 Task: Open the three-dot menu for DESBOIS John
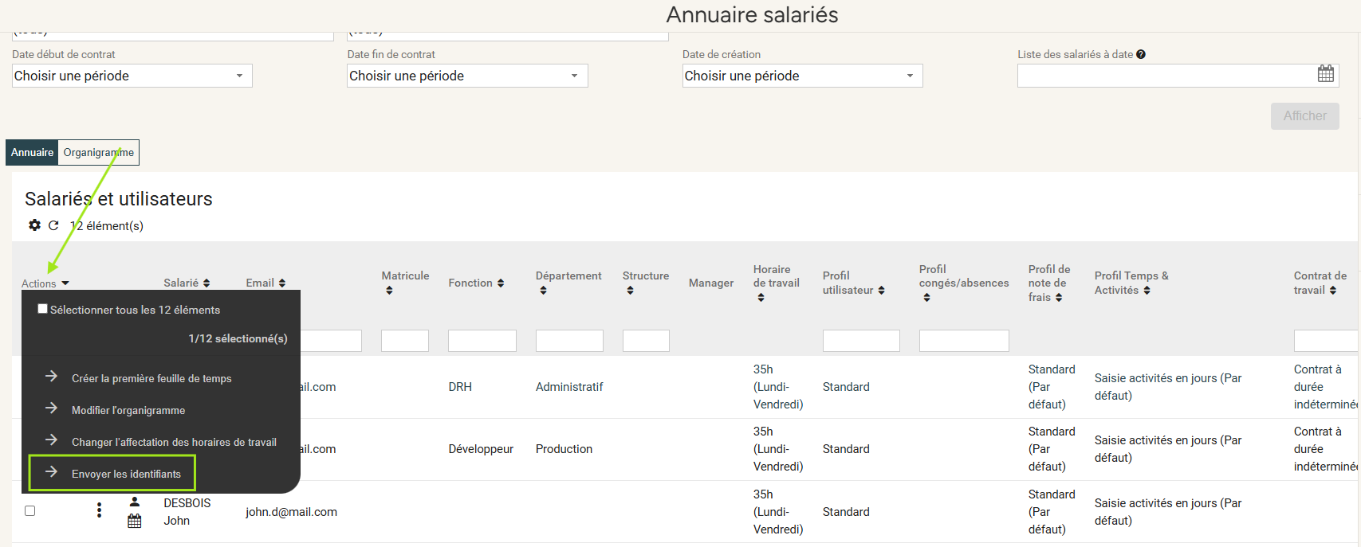[99, 510]
